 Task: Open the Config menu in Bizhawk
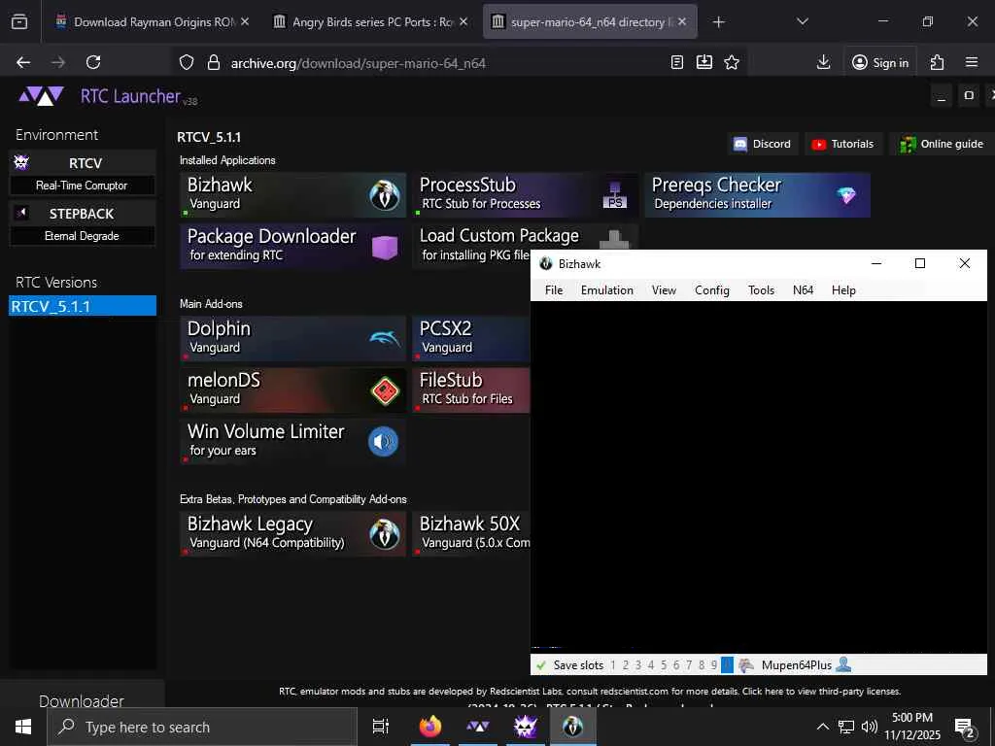click(712, 289)
